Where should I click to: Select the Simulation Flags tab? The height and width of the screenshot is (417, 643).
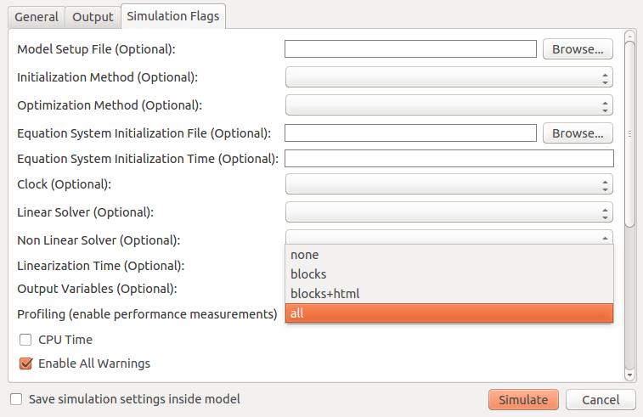[173, 16]
